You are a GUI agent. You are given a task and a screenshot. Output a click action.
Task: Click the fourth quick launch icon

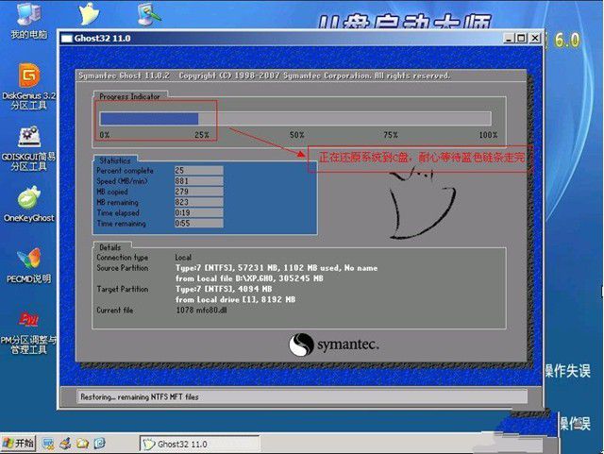[100, 443]
